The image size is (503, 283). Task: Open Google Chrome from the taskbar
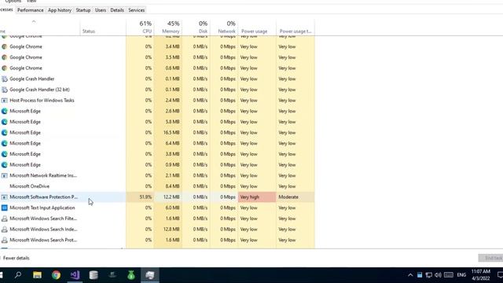[56, 275]
